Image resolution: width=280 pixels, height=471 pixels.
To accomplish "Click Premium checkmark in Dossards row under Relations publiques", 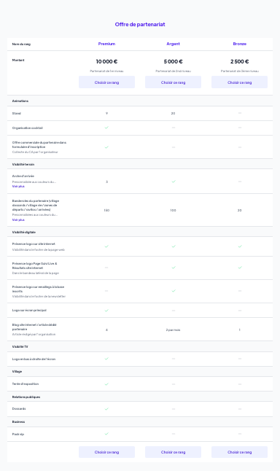I will tap(106, 409).
